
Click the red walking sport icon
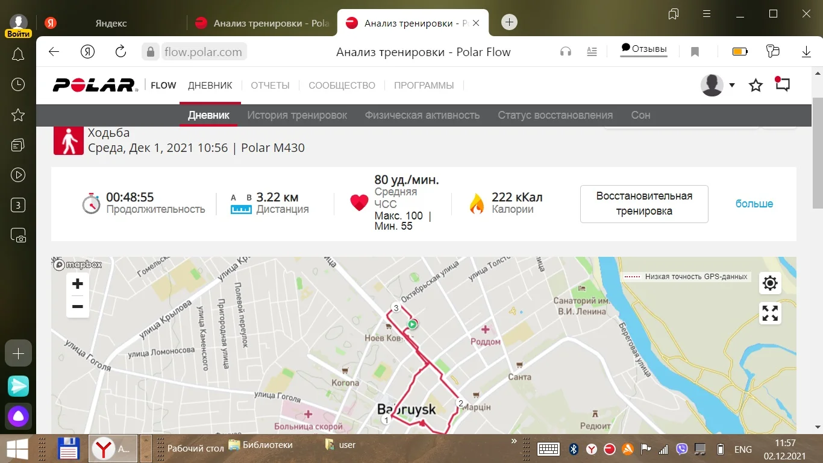point(69,140)
